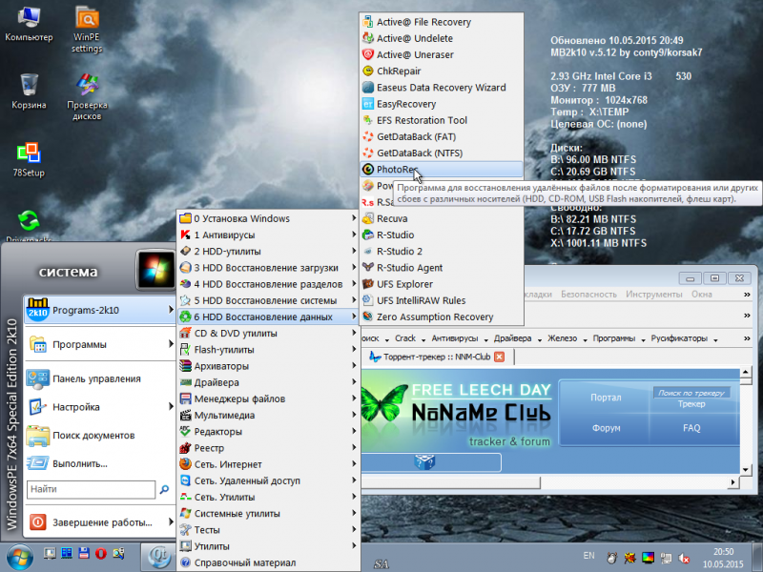This screenshot has height=572, width=763.
Task: Click the Поиск по трекеру search field
Action: pos(691,393)
